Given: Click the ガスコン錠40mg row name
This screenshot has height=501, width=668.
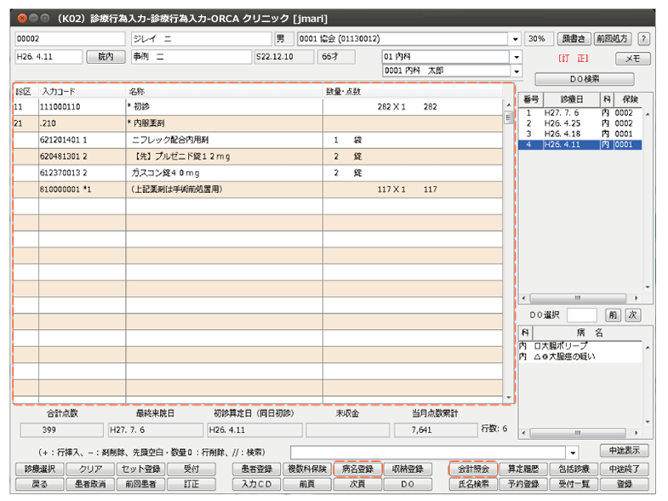Looking at the screenshot, I should [165, 173].
